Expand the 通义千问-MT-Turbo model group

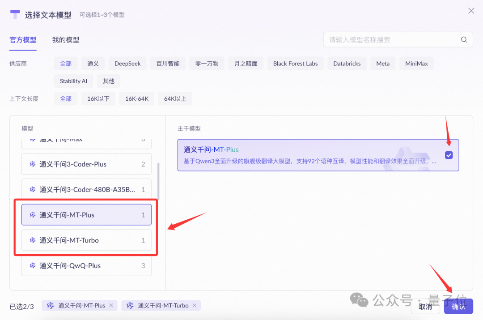coord(87,240)
